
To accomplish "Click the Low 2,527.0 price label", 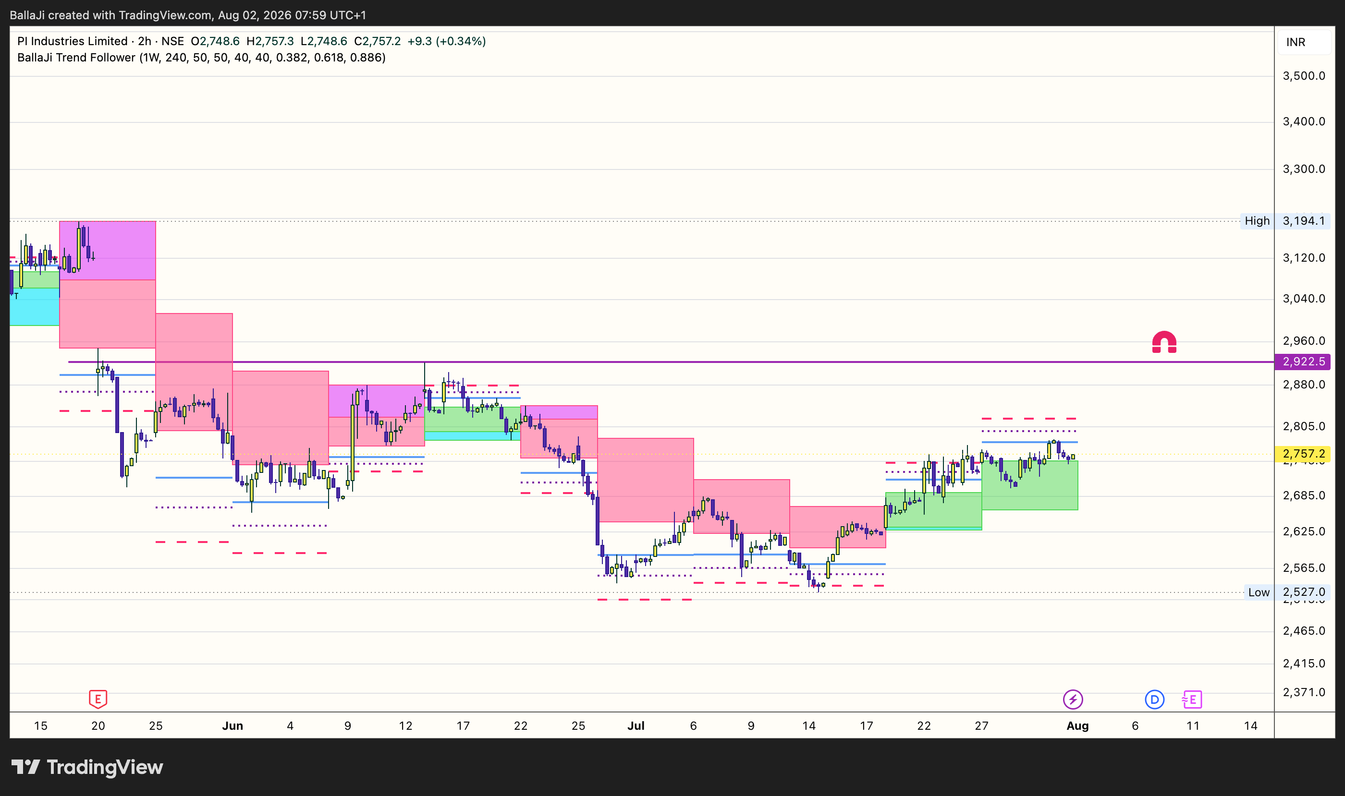I will tap(1286, 592).
